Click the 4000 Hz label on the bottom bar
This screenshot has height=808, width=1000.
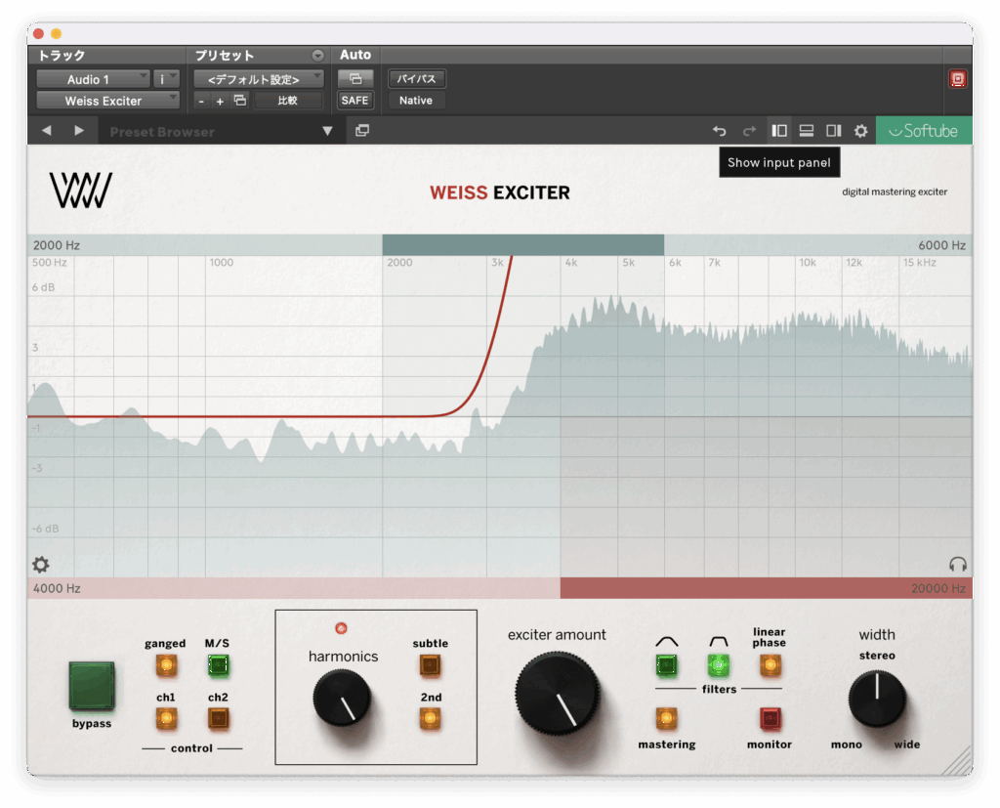click(57, 588)
